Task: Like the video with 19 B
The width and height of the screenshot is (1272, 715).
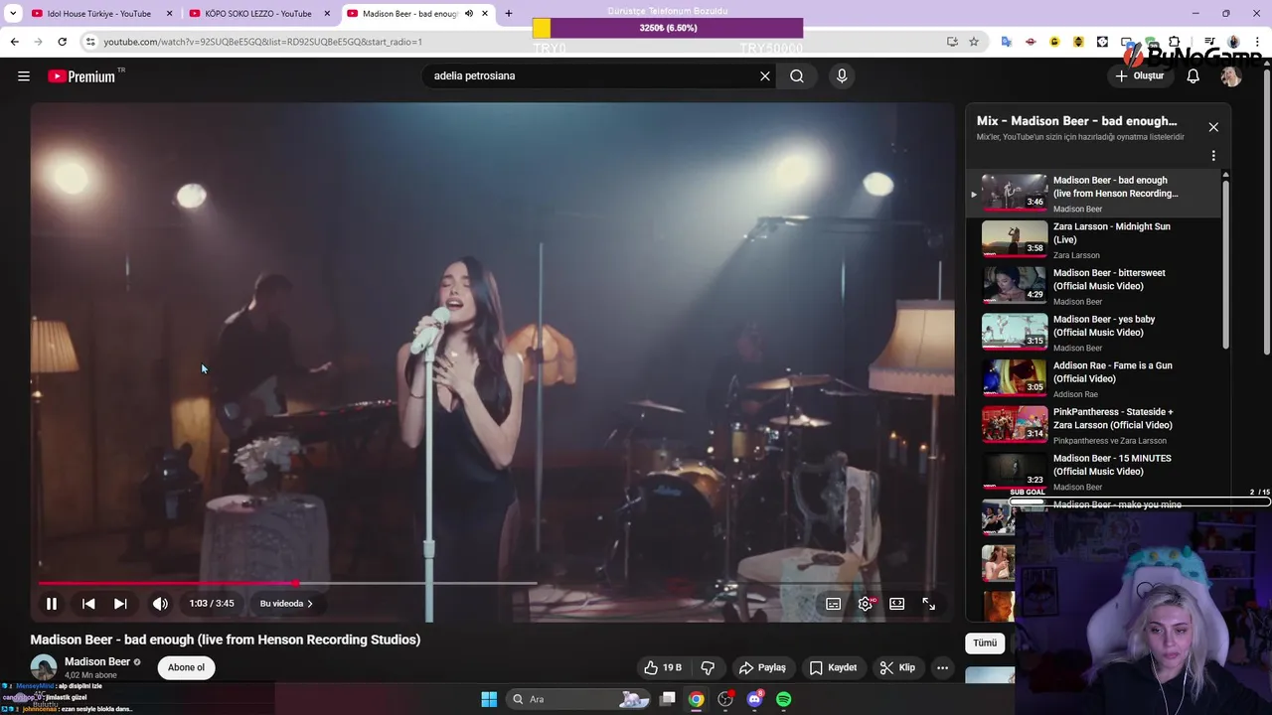Action: click(x=663, y=667)
